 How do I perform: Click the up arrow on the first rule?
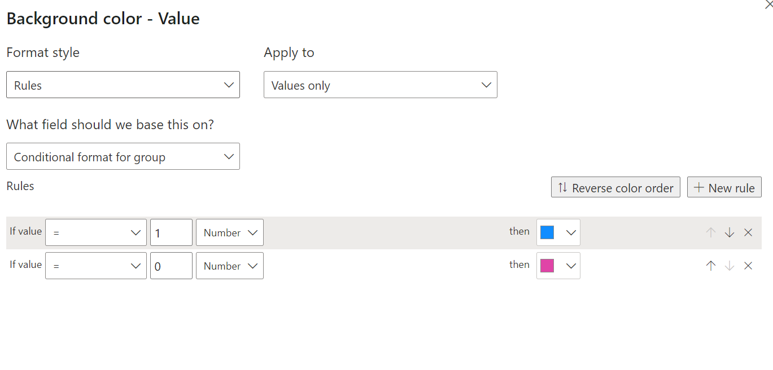click(710, 232)
